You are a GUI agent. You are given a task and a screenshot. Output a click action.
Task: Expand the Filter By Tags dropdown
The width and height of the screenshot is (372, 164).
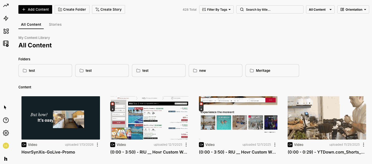tap(216, 9)
